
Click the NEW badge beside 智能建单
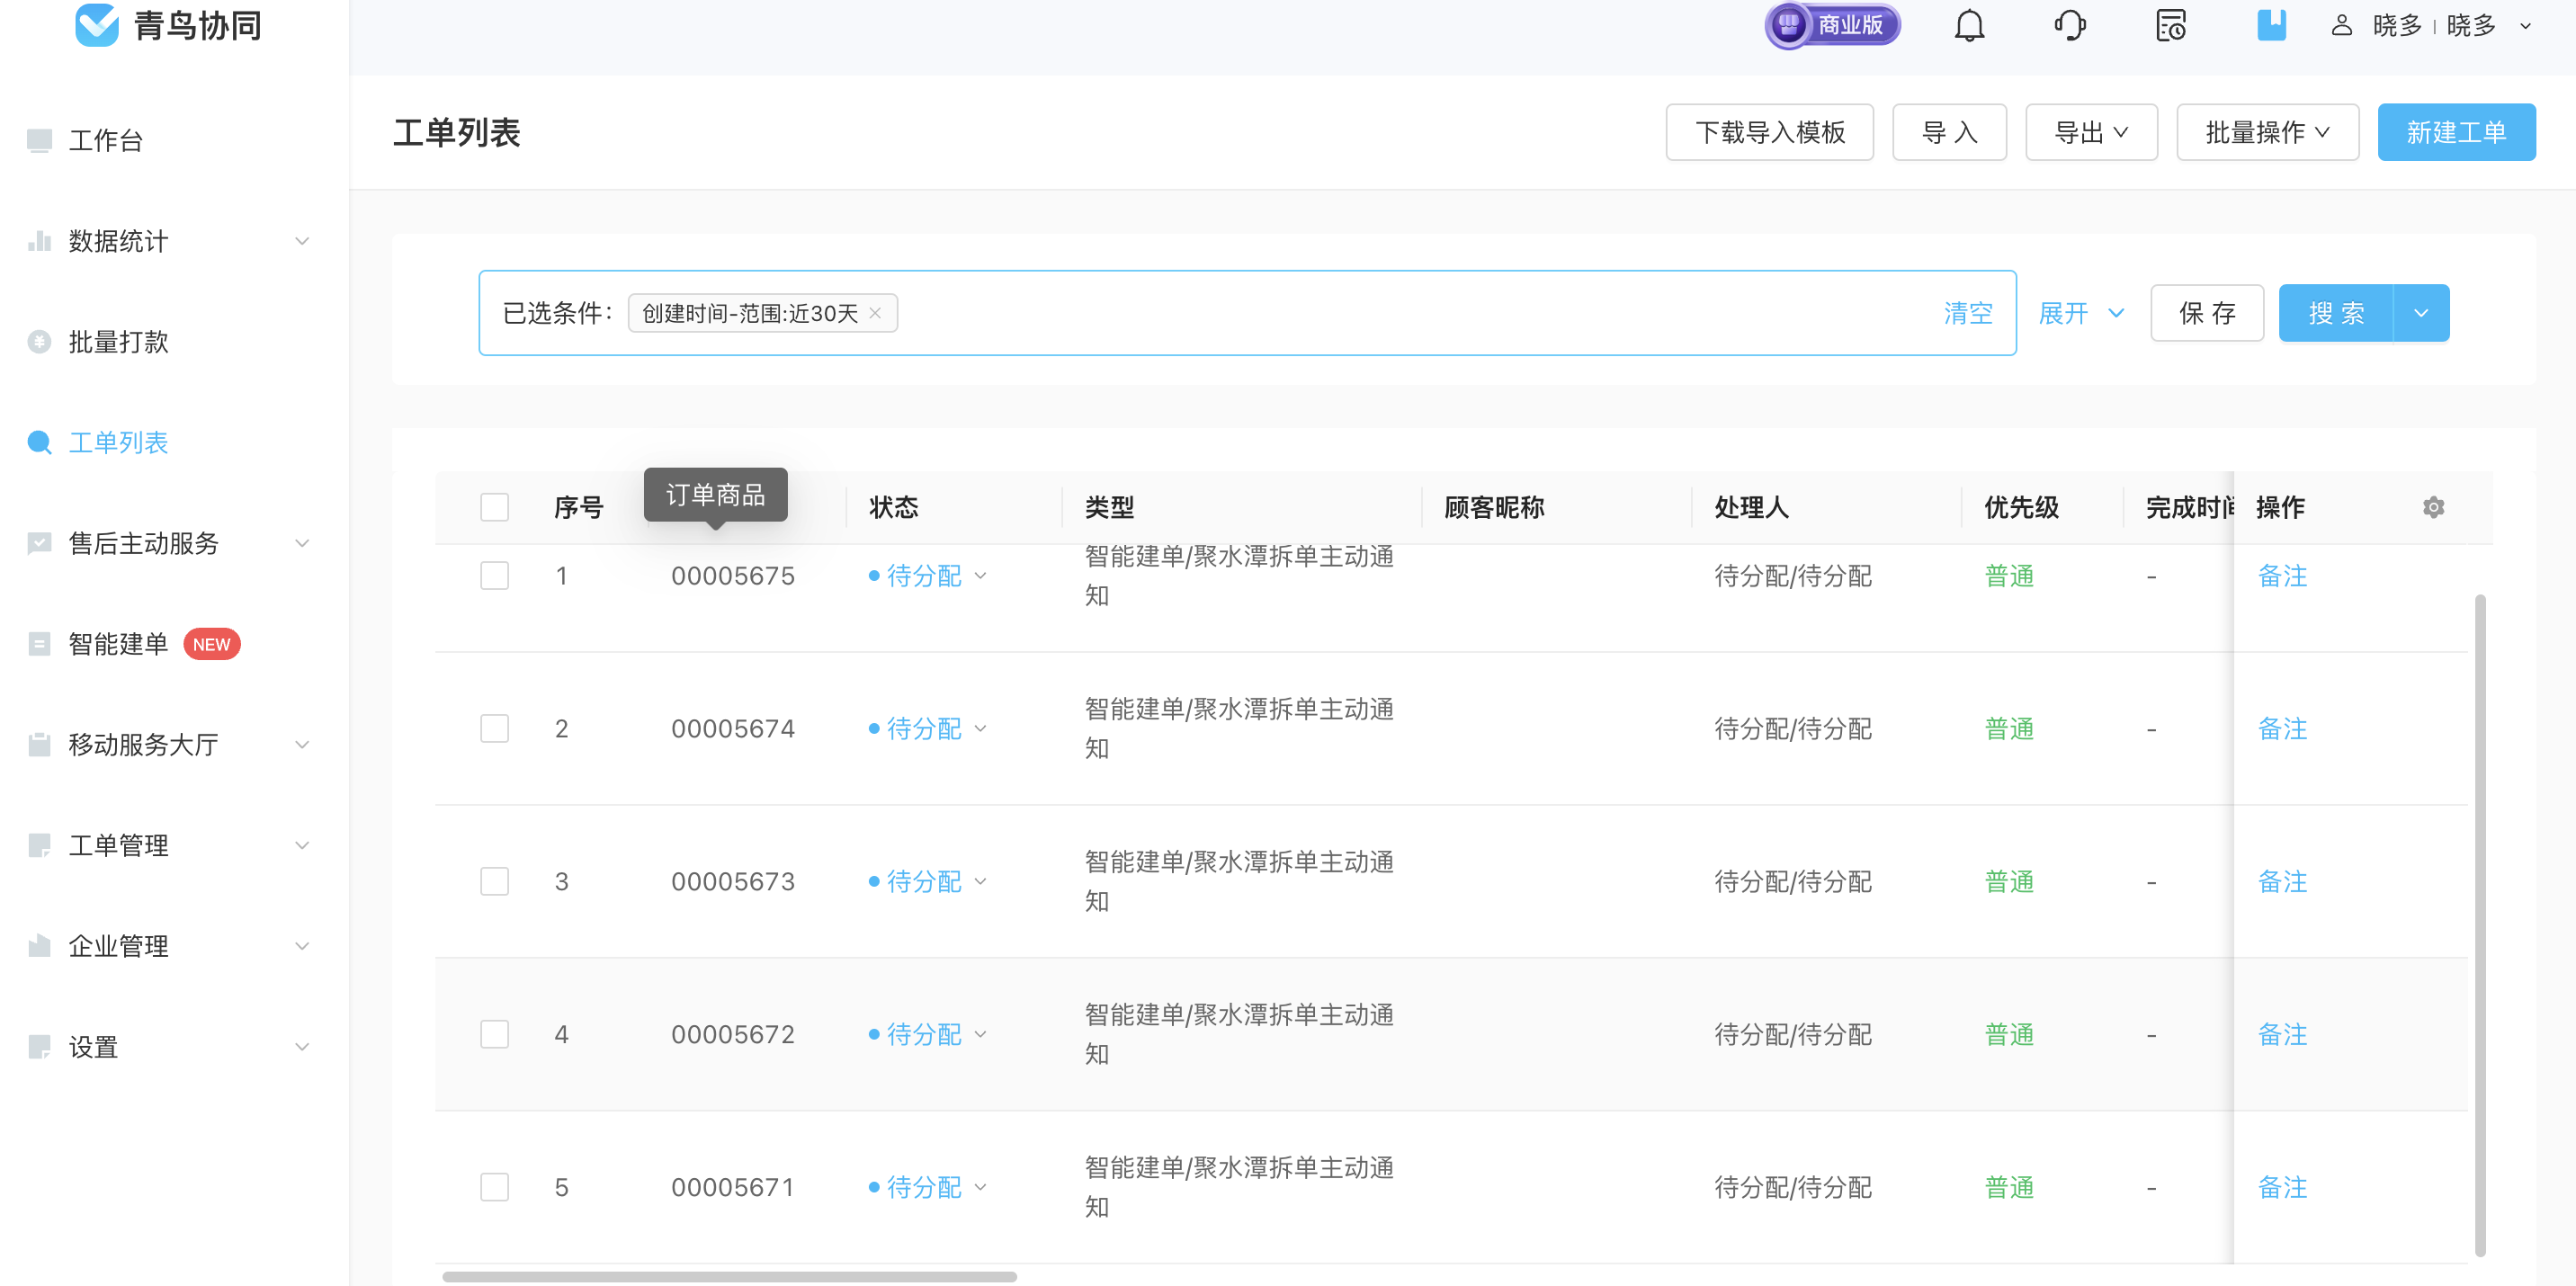[x=211, y=644]
